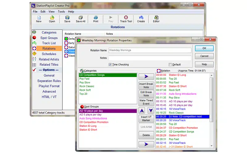Open the Editor from toolbar
Viewport: 247px width, 154px height.
156,19
